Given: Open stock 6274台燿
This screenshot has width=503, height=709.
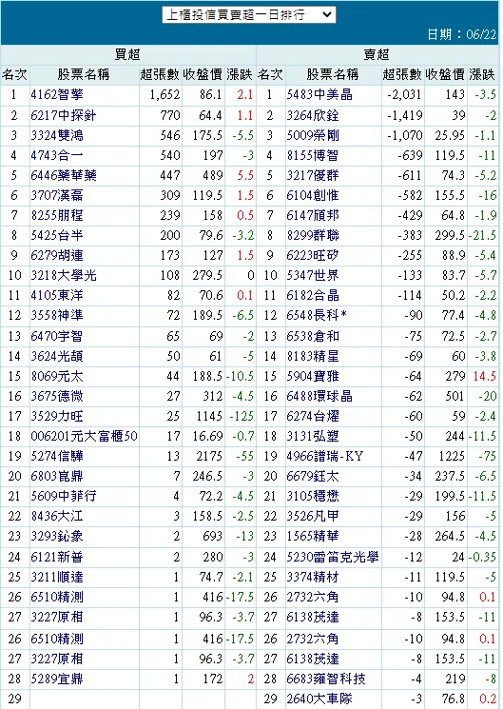Looking at the screenshot, I should 313,416.
